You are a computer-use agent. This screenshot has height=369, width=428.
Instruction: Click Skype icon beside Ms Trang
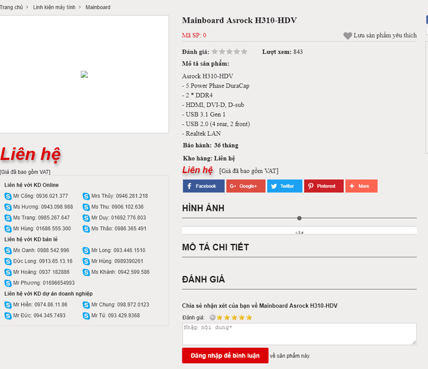[8, 218]
